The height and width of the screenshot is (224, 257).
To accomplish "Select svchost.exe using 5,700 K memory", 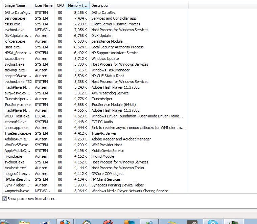I will coord(95,64).
